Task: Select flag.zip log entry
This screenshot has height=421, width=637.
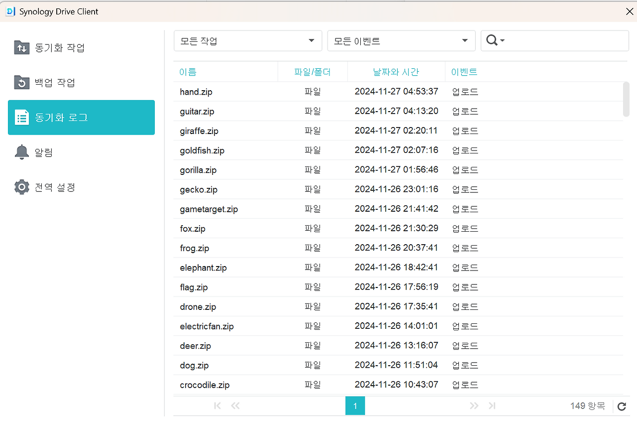Action: pos(398,287)
